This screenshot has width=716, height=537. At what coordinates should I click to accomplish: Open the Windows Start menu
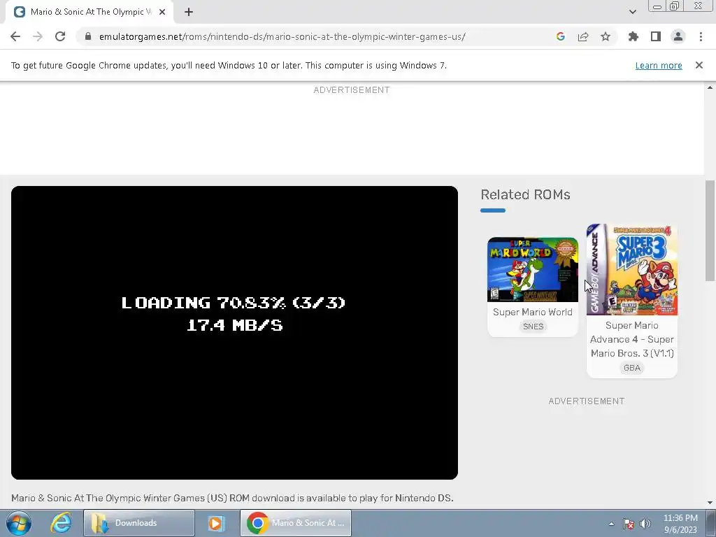[x=19, y=523]
